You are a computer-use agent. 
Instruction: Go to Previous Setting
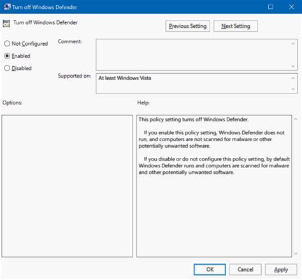(x=188, y=26)
